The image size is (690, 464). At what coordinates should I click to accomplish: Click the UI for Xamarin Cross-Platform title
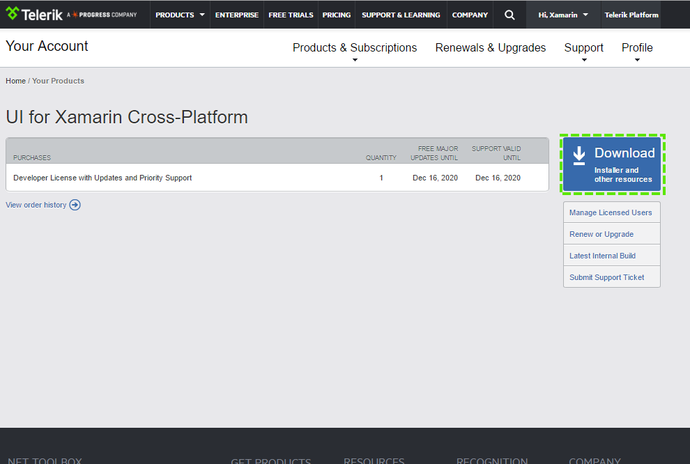[127, 117]
